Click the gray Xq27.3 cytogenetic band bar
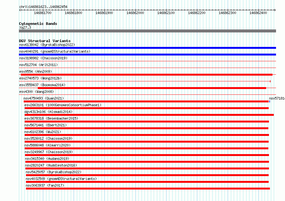This screenshot has height=201, width=285. pyautogui.click(x=147, y=31)
